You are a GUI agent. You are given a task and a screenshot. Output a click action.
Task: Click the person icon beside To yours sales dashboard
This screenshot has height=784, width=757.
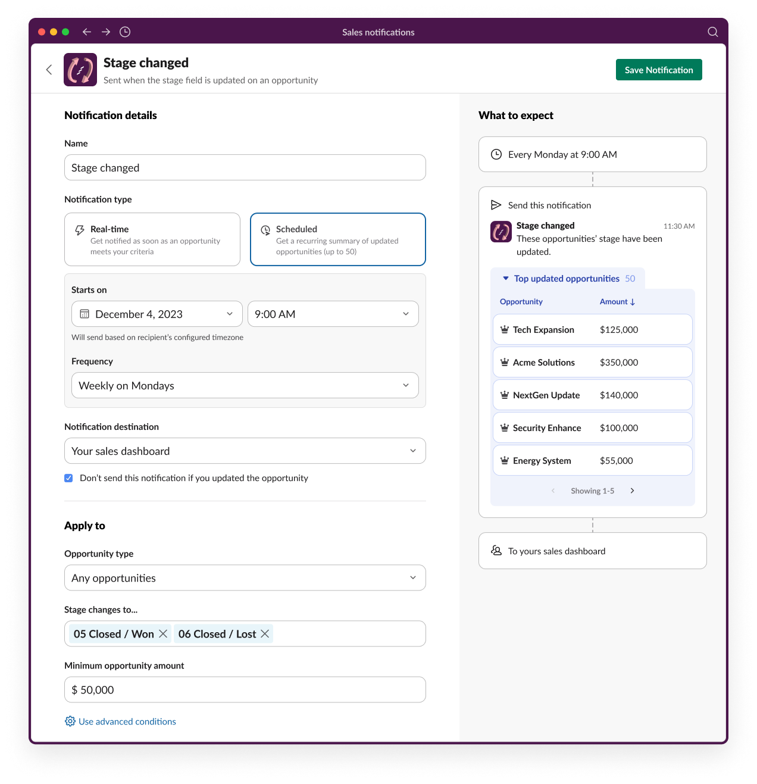point(496,551)
